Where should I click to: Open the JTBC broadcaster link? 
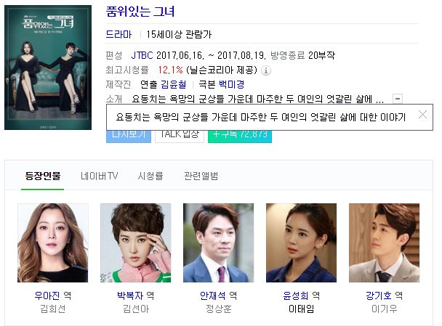click(x=142, y=55)
